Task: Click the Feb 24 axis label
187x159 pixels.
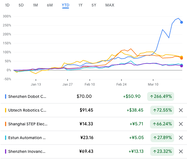Action: point(121,84)
